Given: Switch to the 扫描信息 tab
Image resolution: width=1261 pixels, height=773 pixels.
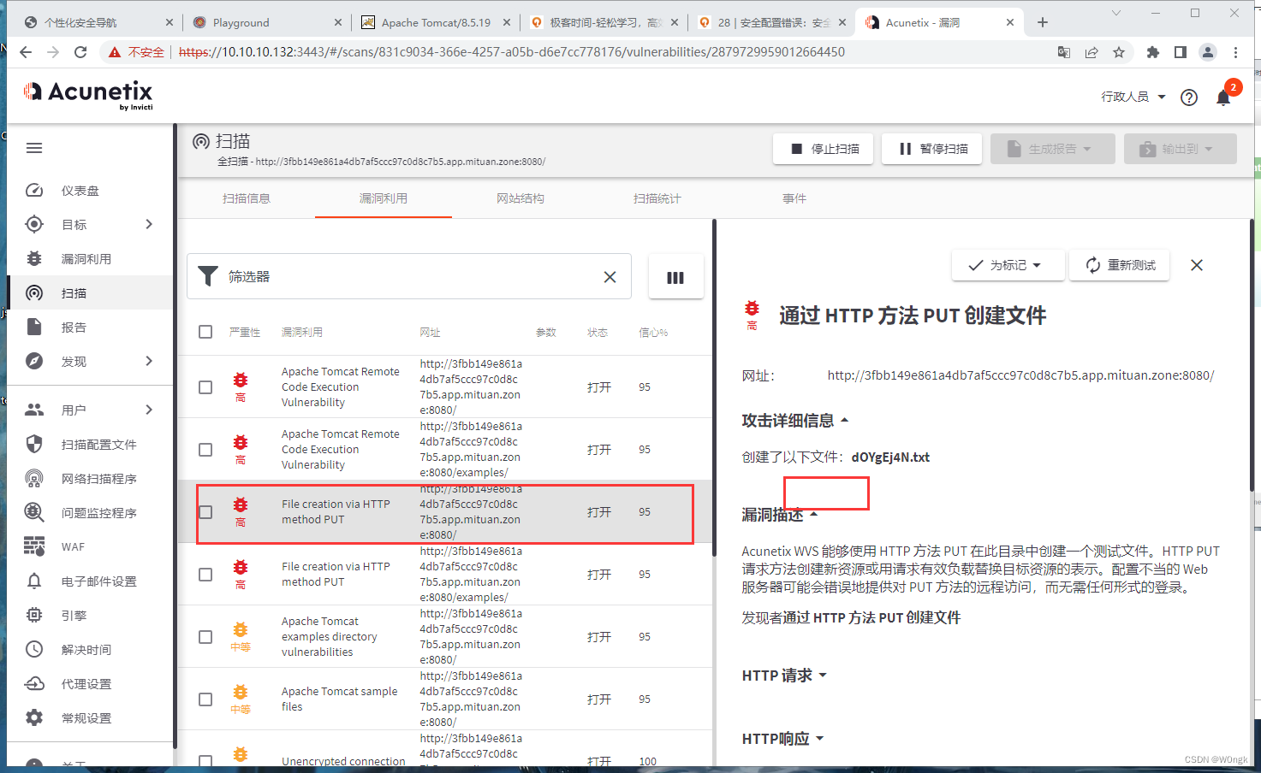Looking at the screenshot, I should 247,198.
